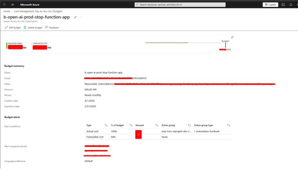Click the 800.00 INR amount value
This screenshot has width=298, height=180.
point(91,90)
